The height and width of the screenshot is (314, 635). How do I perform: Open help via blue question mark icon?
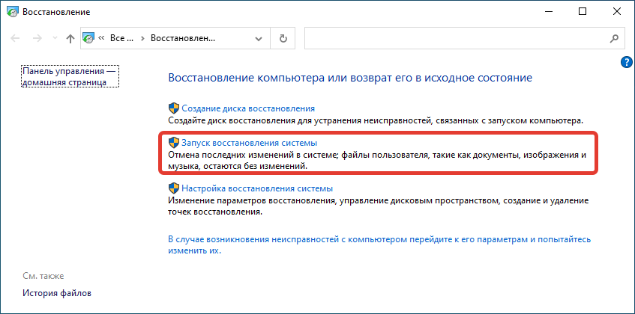[x=627, y=62]
